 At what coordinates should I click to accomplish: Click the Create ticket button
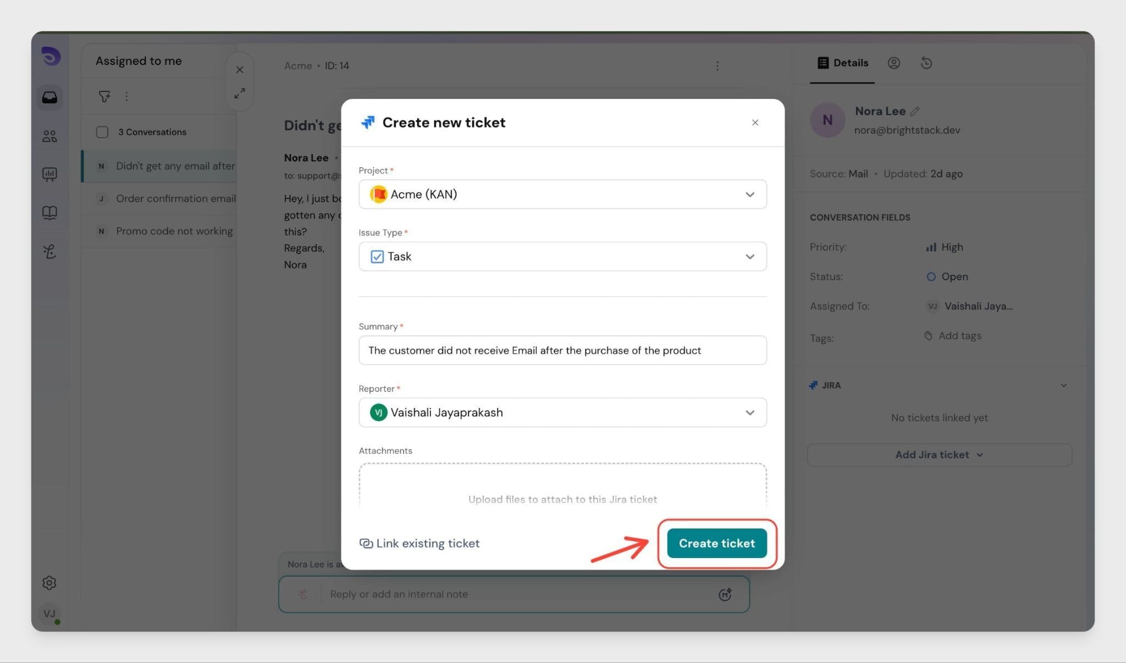tap(716, 543)
